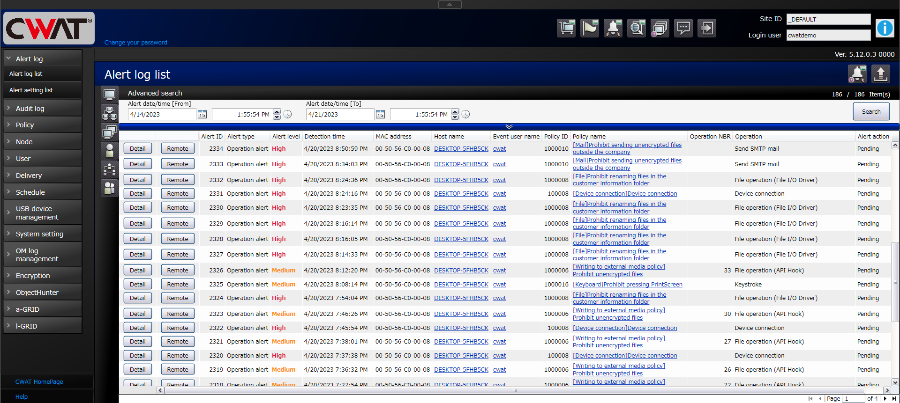900x403 pixels.
Task: Click the Alert date To input field
Action: [x=340, y=114]
